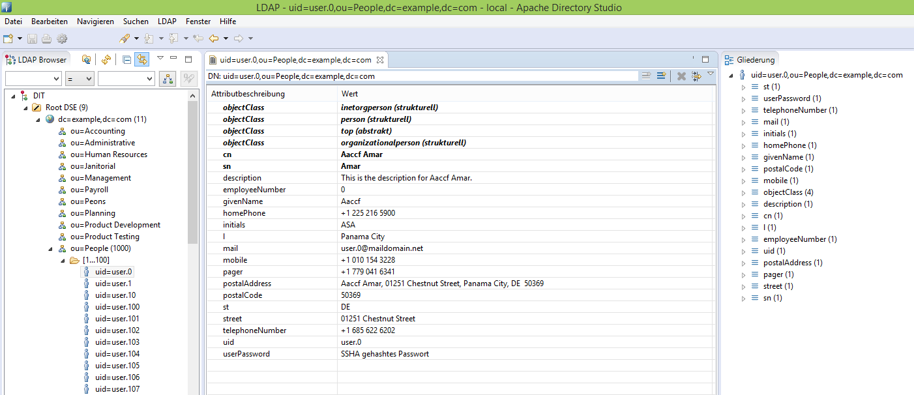Collapse the Root DSE (9) node
This screenshot has height=395, width=914.
coord(26,108)
